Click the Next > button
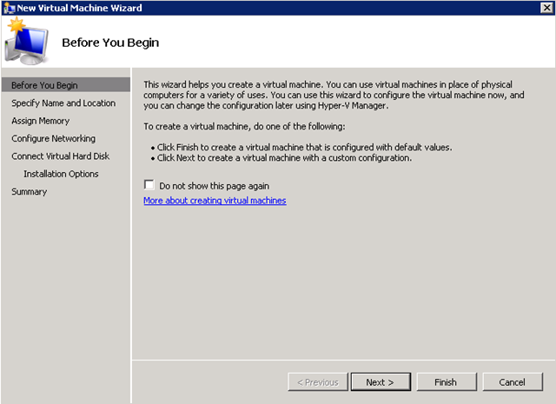Screen dimensions: 556x404 coord(381,382)
